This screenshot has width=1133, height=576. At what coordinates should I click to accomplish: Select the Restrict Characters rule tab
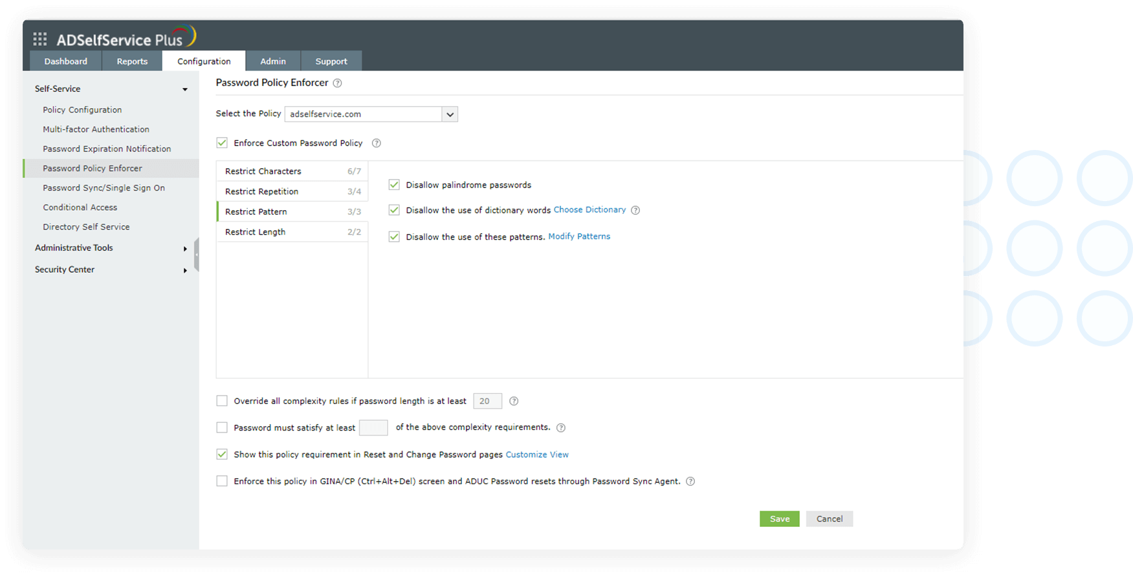tap(292, 171)
